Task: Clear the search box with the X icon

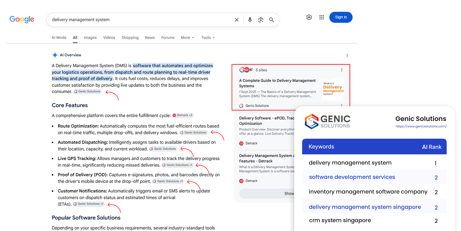Action: click(237, 20)
